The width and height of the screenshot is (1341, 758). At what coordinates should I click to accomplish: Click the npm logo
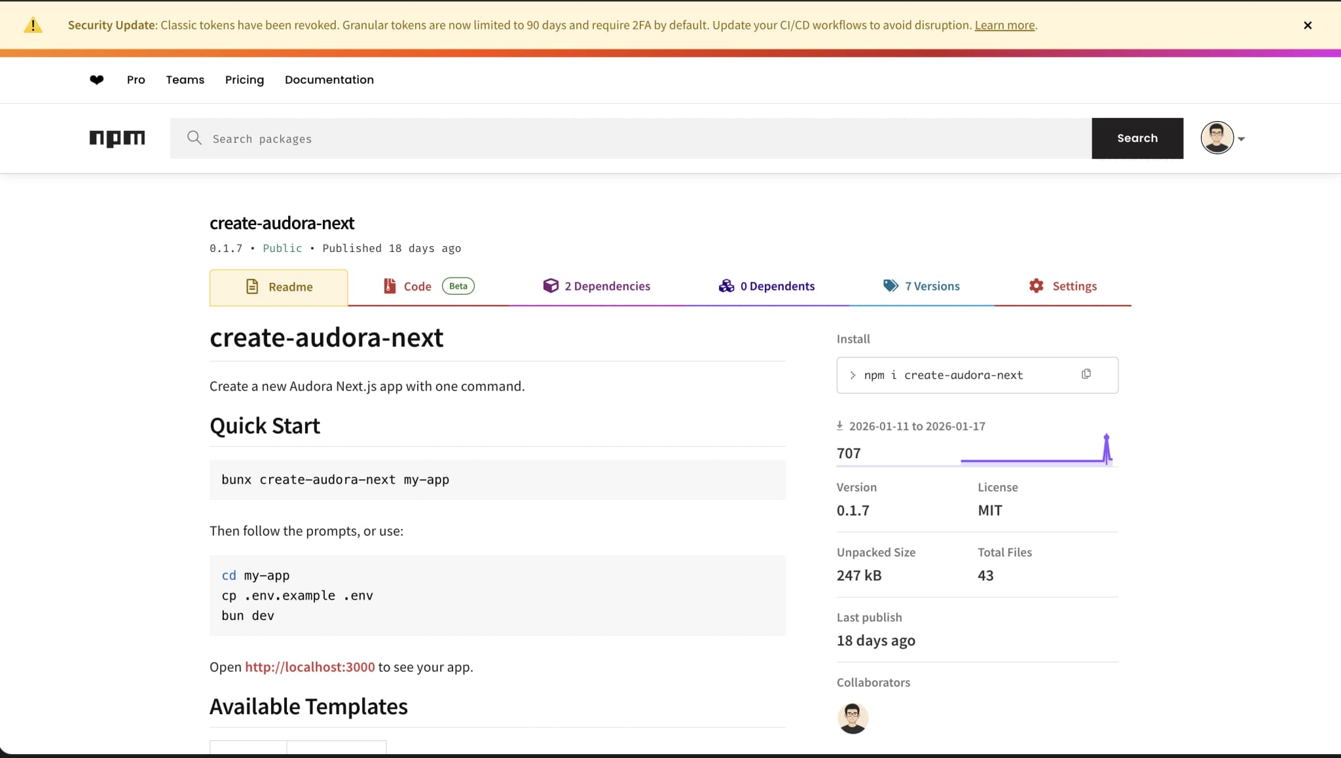pos(117,138)
